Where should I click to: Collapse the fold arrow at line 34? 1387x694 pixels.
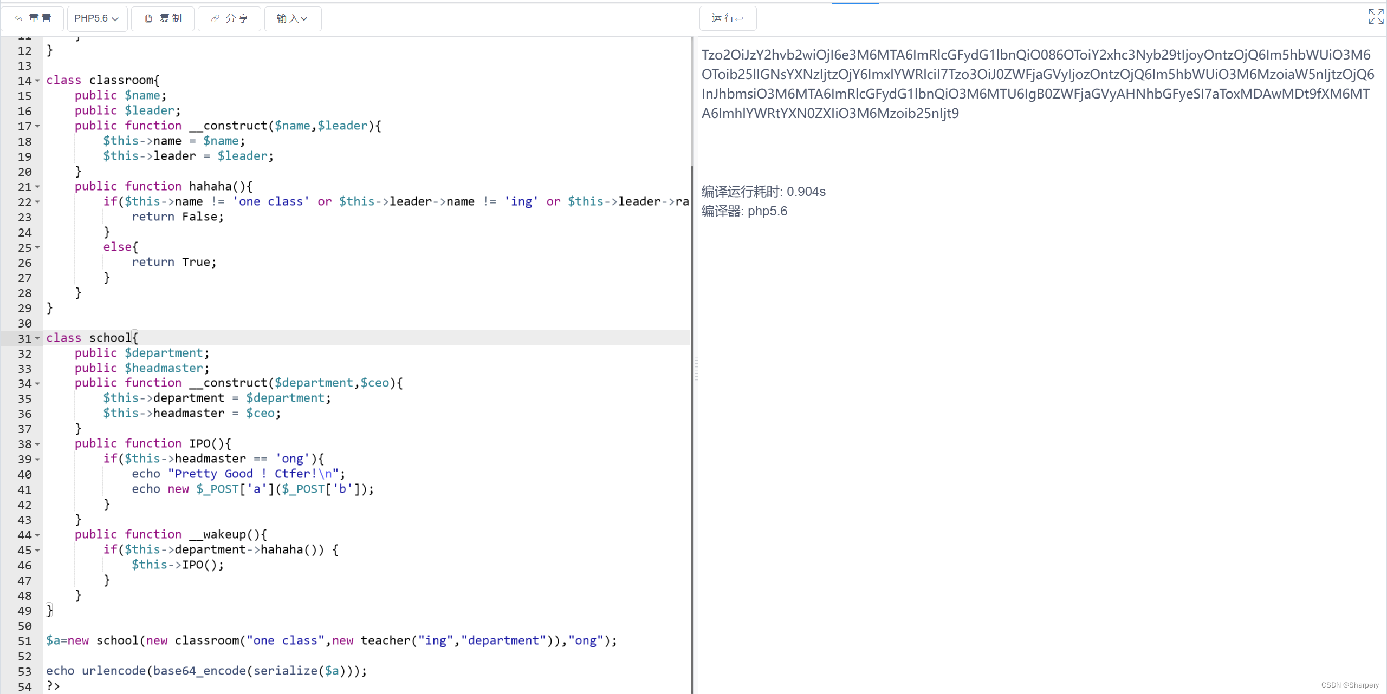37,384
